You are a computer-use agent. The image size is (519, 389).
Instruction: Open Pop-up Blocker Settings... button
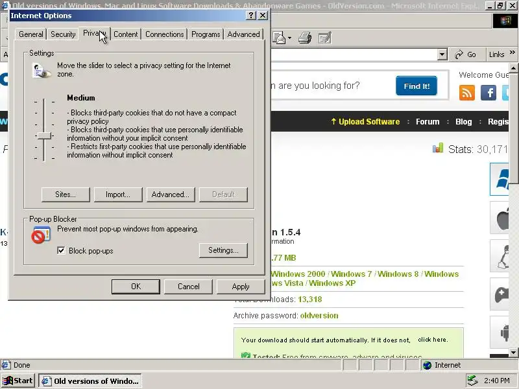point(223,250)
